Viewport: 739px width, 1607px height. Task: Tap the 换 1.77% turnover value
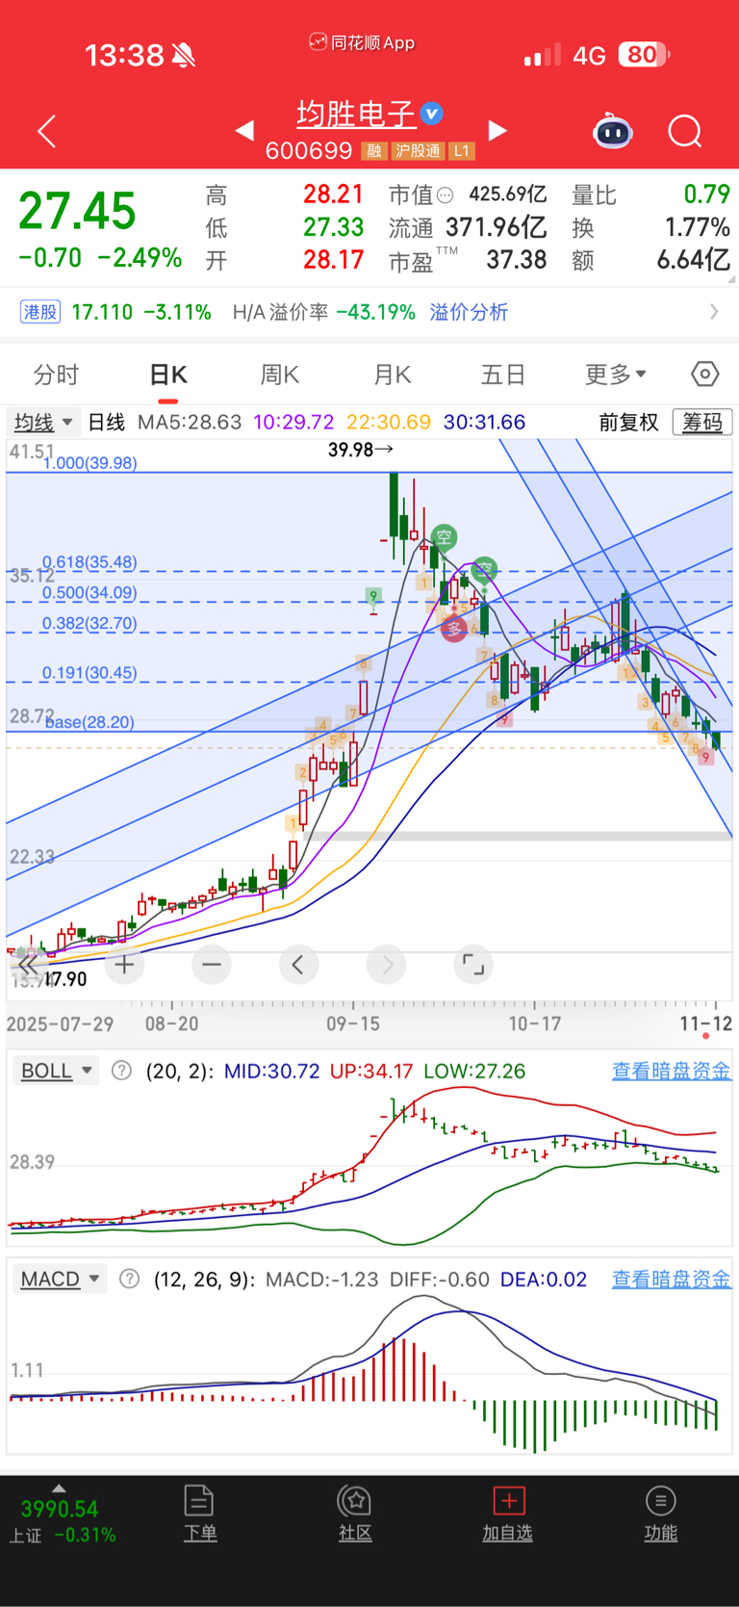pos(697,228)
